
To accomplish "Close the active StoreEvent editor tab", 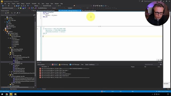I will (80, 11).
